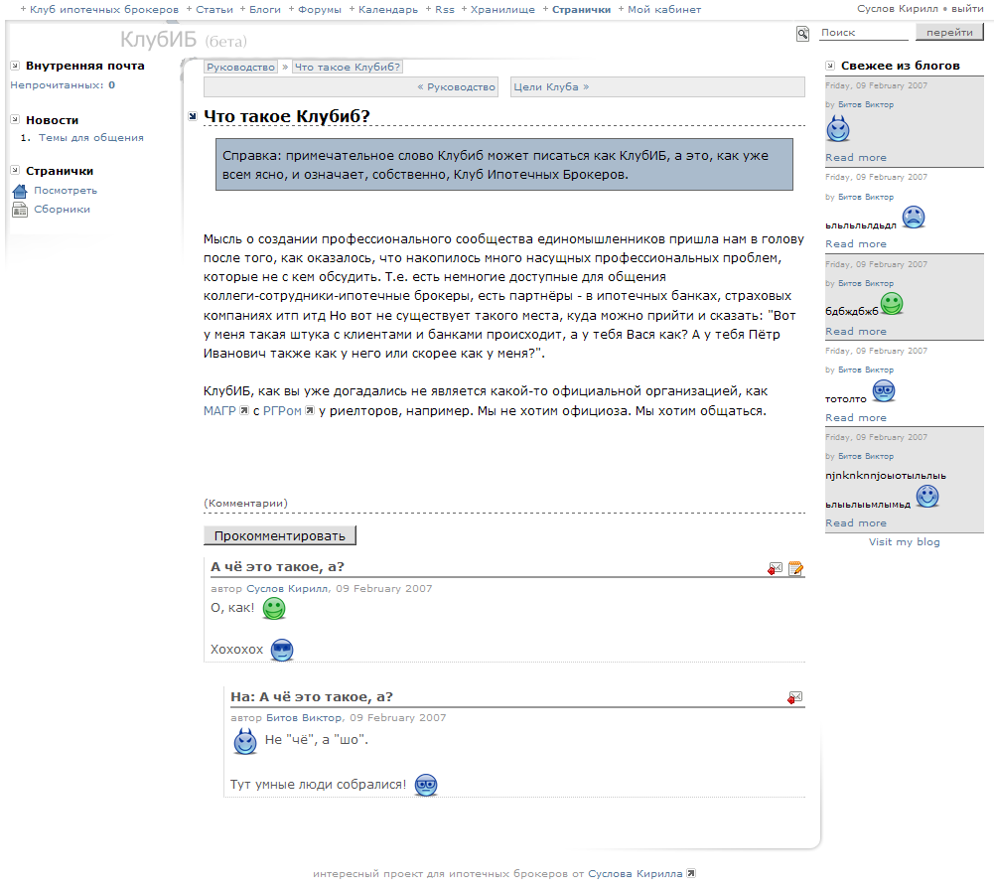
Task: Open Мой кабинет in top menu
Action: coord(663,10)
